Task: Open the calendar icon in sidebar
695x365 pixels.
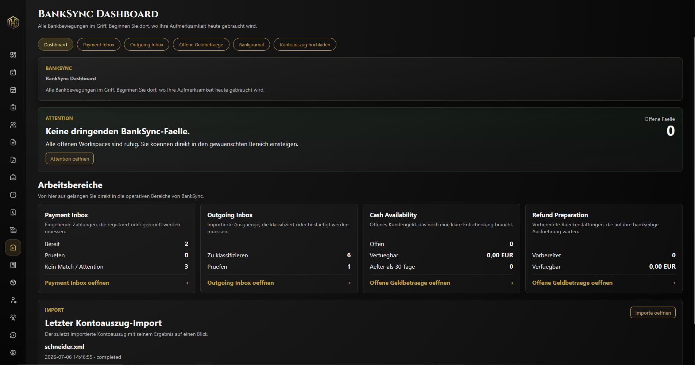Action: coord(13,72)
